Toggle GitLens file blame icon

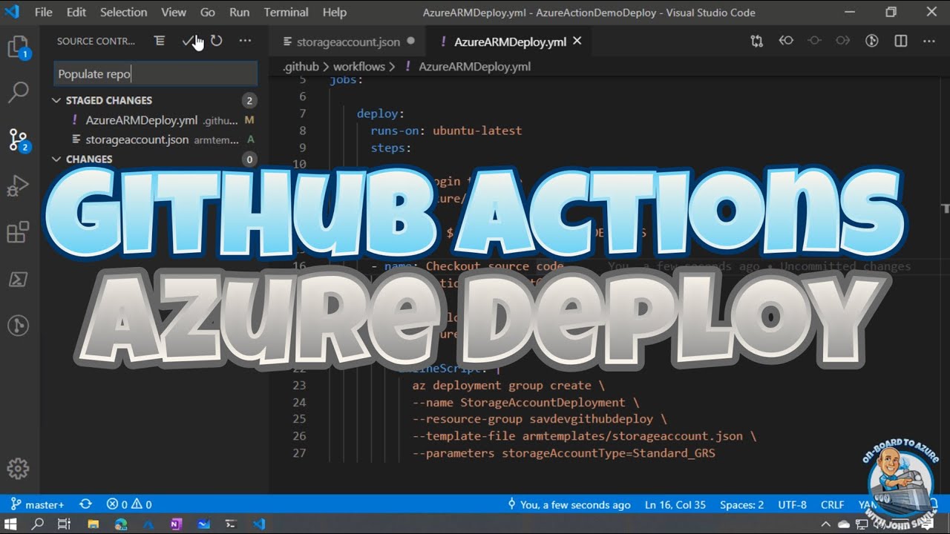tap(872, 41)
